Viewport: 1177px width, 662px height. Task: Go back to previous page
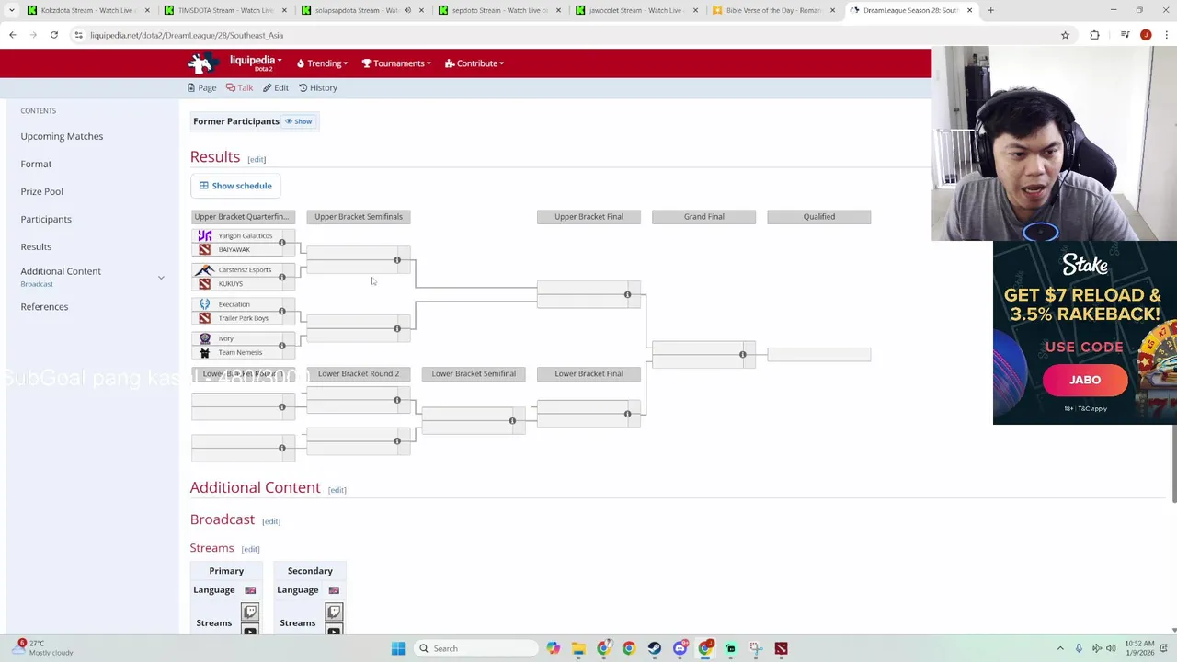13,35
